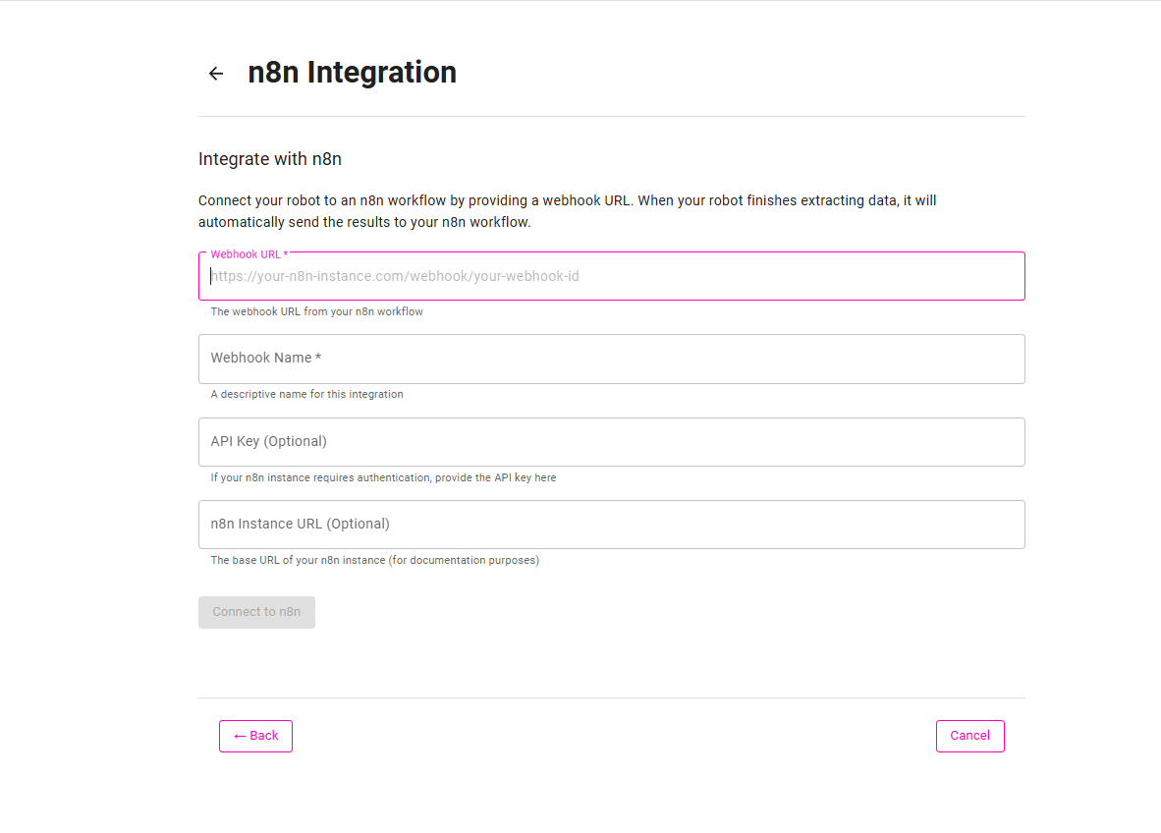The height and width of the screenshot is (833, 1161).
Task: Click the pink Back button at bottom
Action: coord(255,736)
